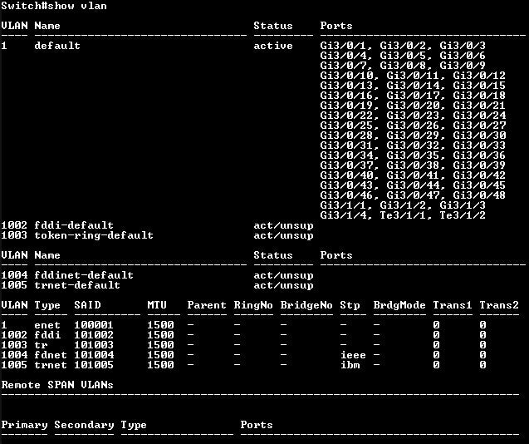Viewport: 529px width, 444px height.
Task: Click the 'Switch#show vlan' command line
Action: tap(54, 6)
